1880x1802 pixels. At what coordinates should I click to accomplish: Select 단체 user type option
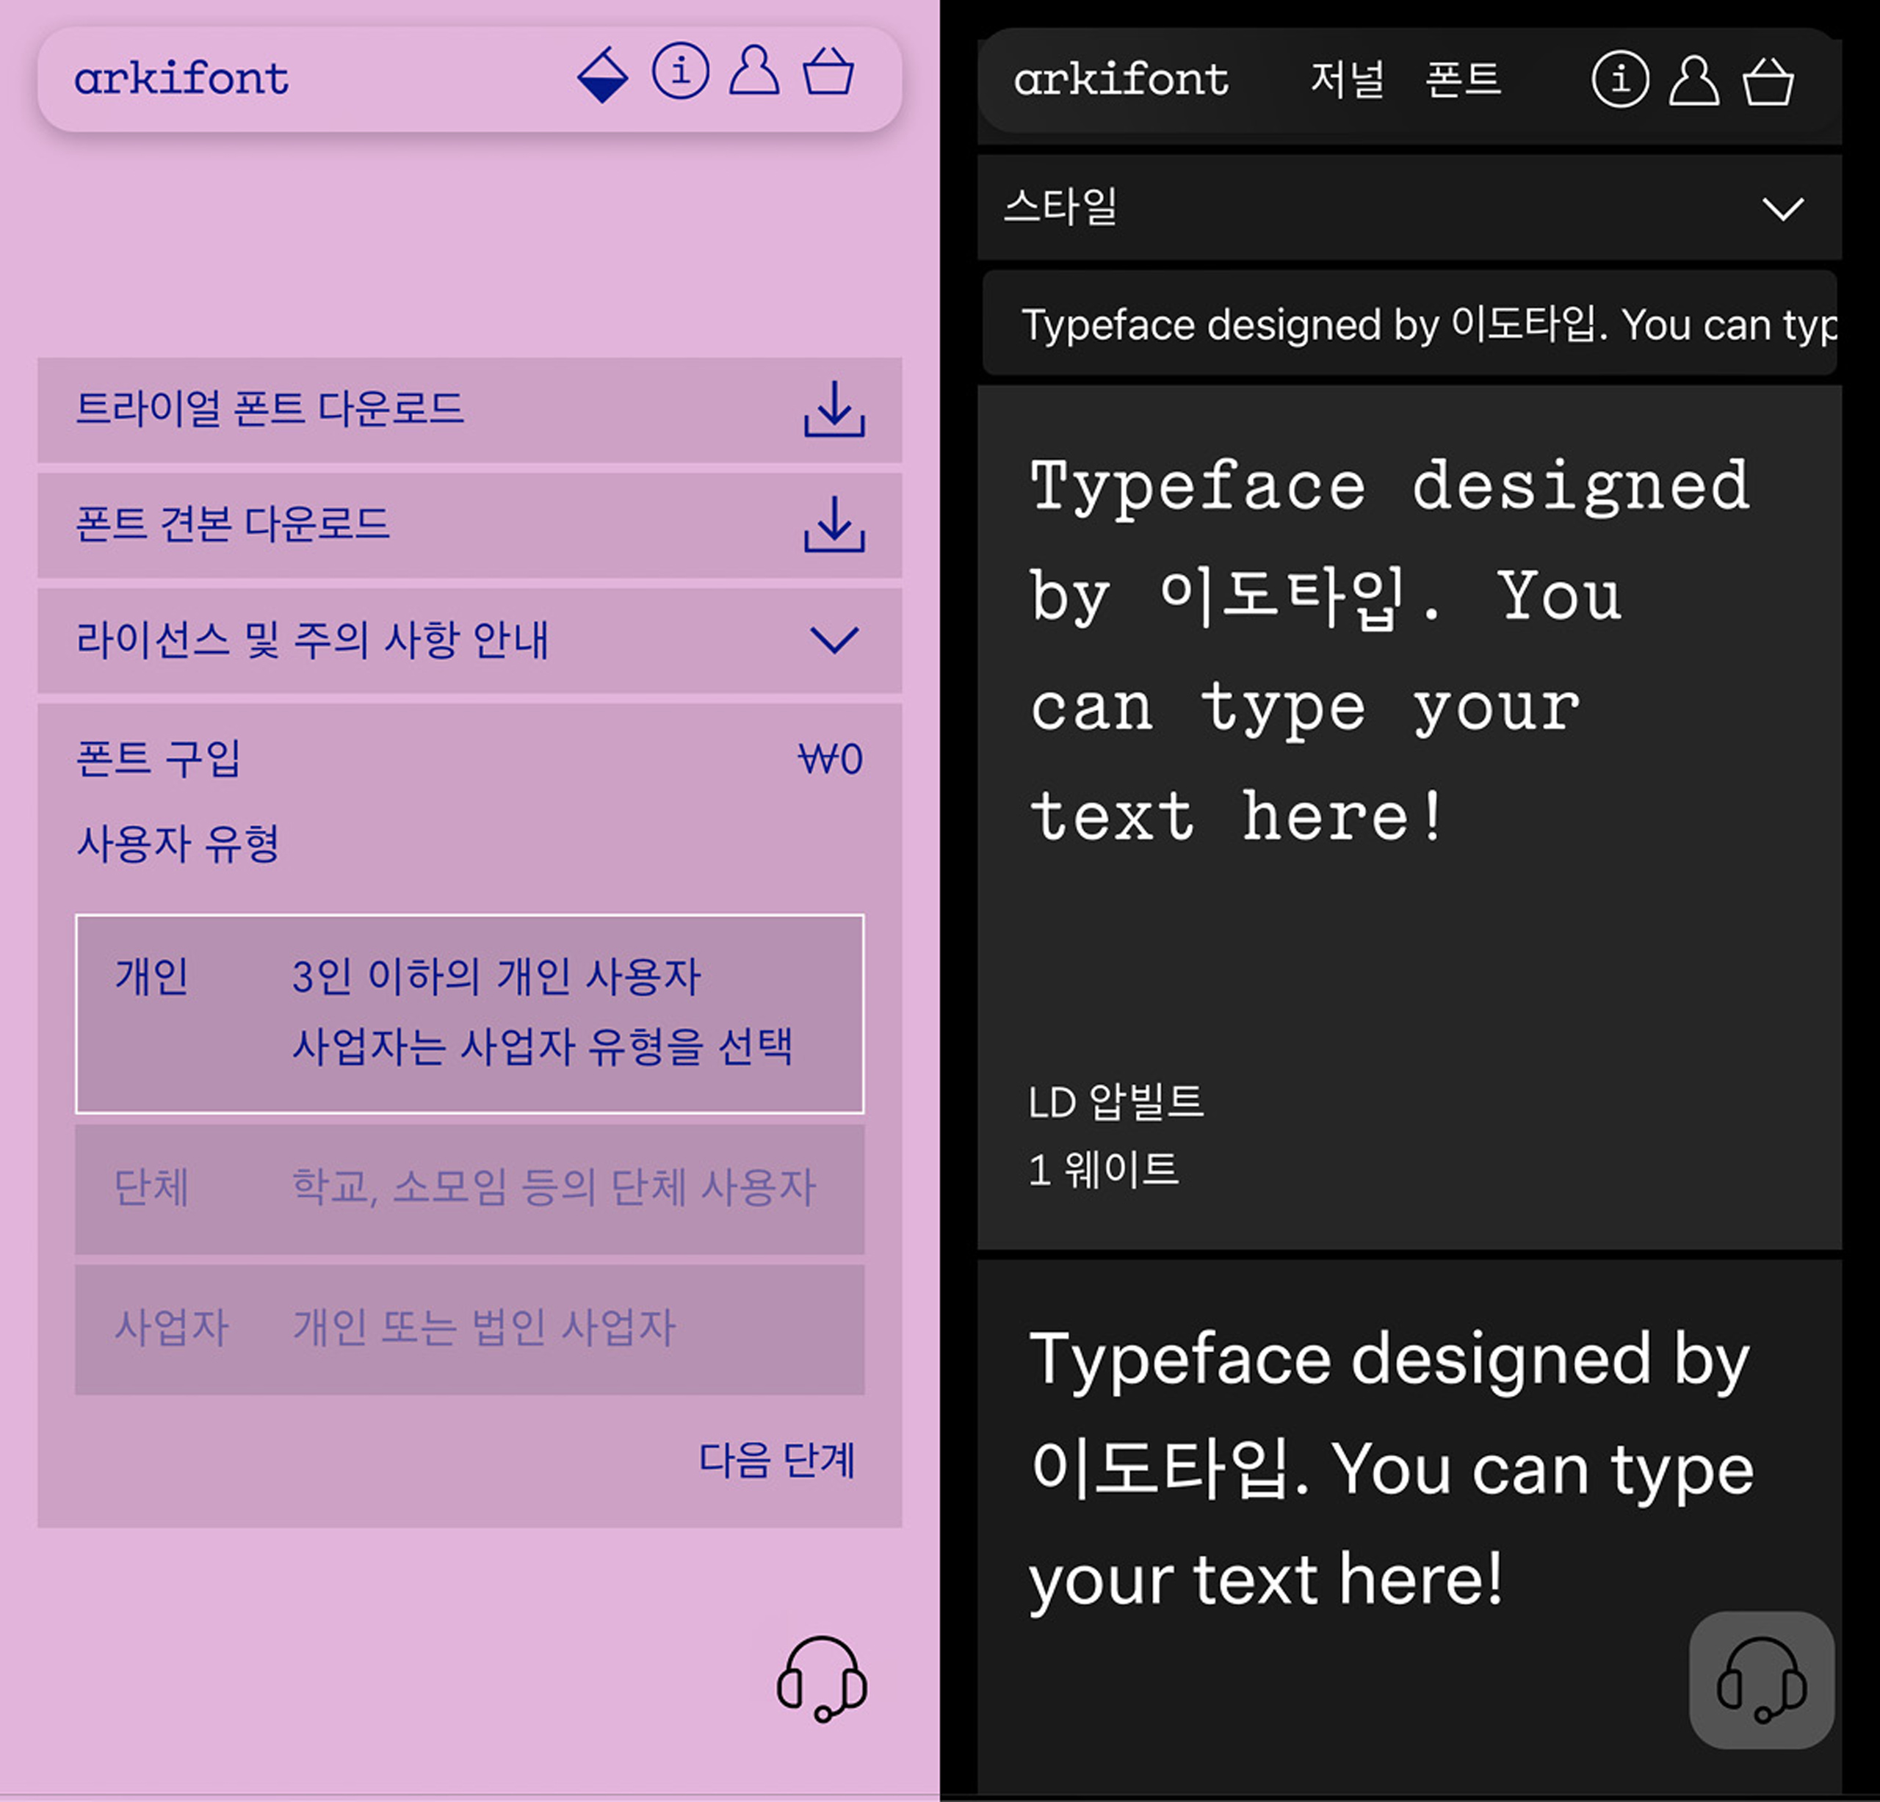(469, 1188)
